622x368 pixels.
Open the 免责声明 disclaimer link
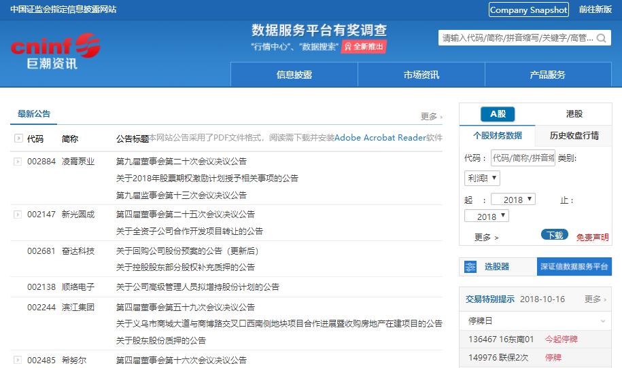(x=592, y=237)
